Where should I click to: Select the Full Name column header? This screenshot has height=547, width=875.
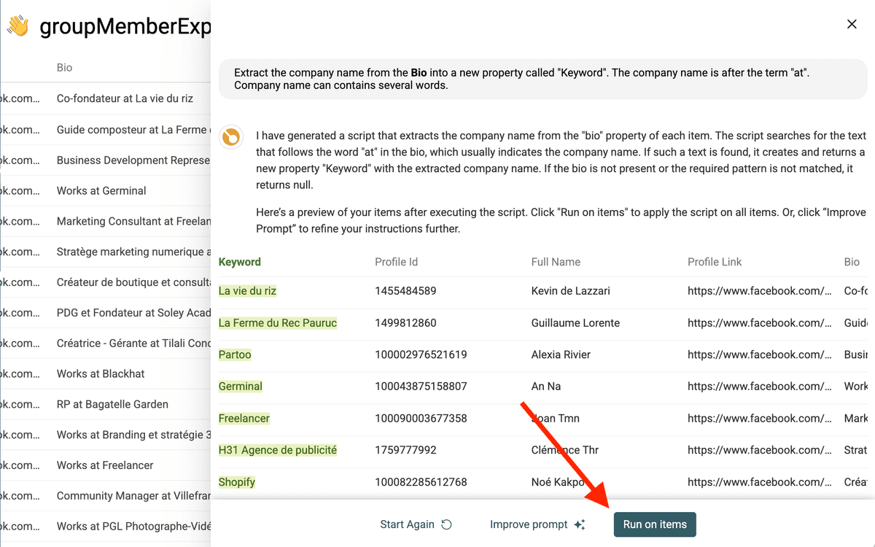click(x=556, y=262)
